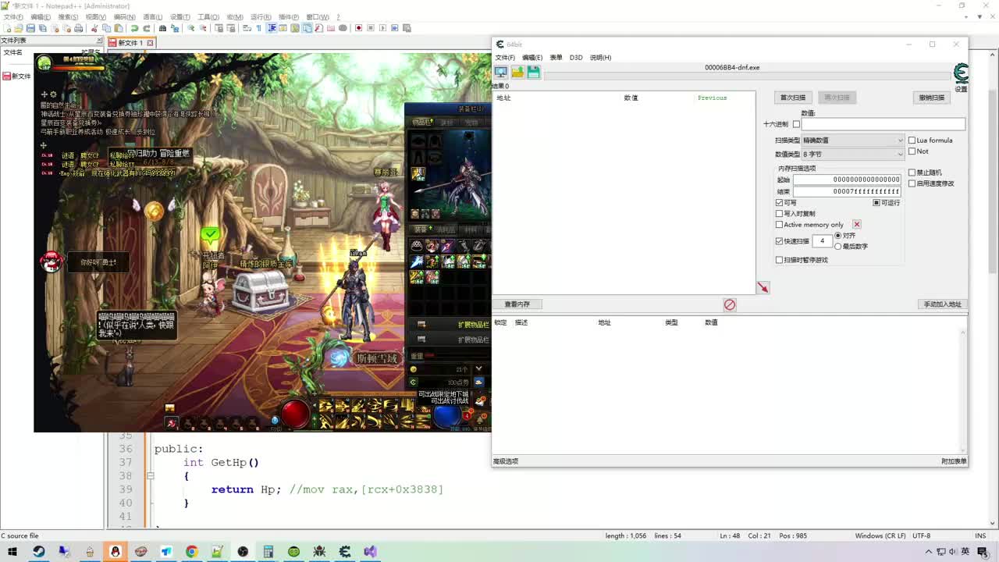Open the 语言(L) menu in Notepad++
999x562 pixels.
[x=152, y=17]
